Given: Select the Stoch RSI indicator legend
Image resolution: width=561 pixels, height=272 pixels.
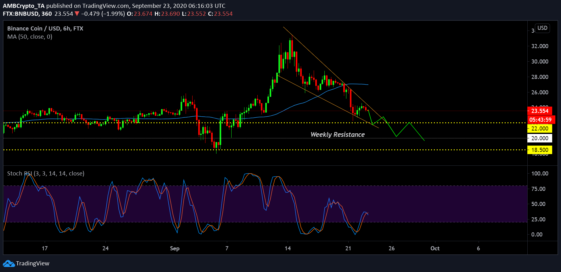Looking at the screenshot, I should (46, 173).
